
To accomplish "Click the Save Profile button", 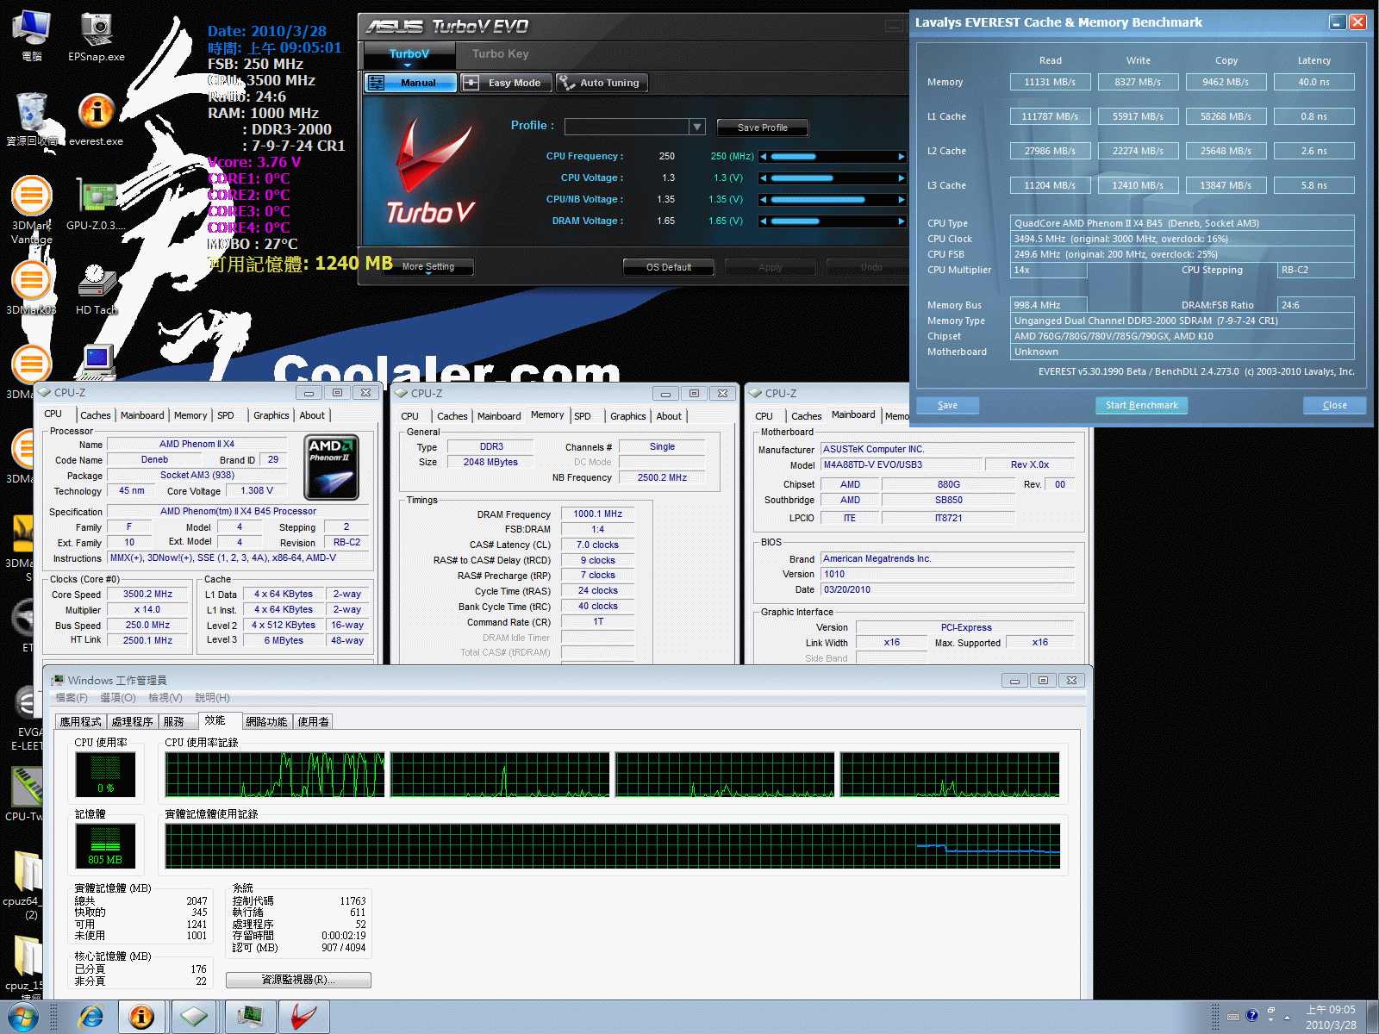I will (x=763, y=128).
